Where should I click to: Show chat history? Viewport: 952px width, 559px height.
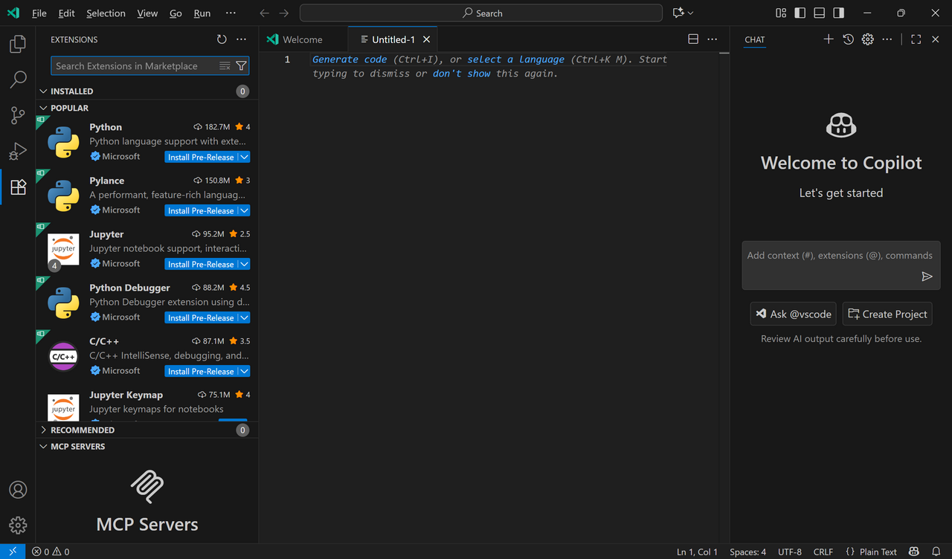point(849,39)
